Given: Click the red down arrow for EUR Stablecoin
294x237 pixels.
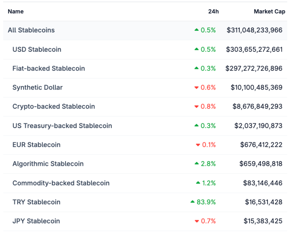Looking at the screenshot, I should pos(198,145).
